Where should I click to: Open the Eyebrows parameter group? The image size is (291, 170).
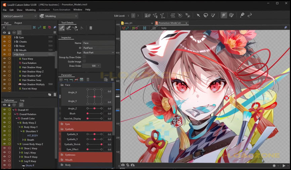(x=85, y=155)
